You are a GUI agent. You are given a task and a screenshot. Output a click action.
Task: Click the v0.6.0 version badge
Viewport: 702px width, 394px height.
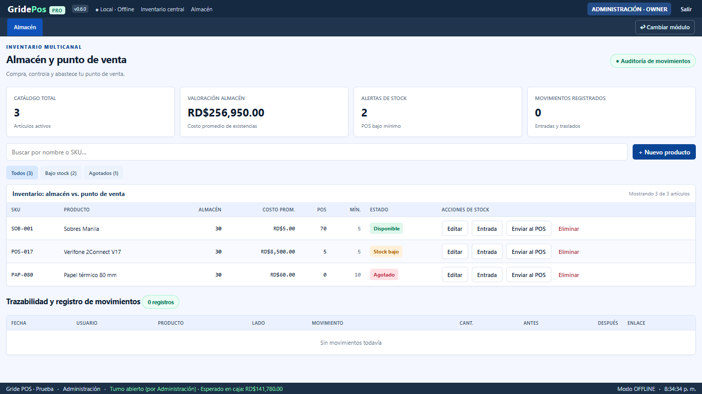tap(80, 9)
